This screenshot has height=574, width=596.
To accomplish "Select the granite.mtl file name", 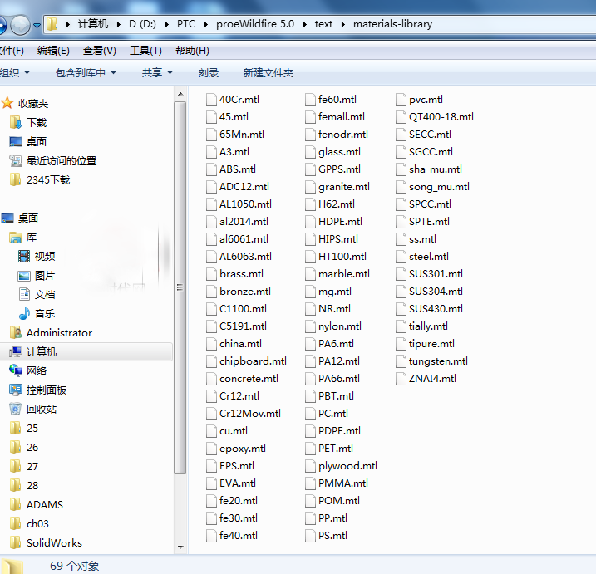I will (x=344, y=187).
